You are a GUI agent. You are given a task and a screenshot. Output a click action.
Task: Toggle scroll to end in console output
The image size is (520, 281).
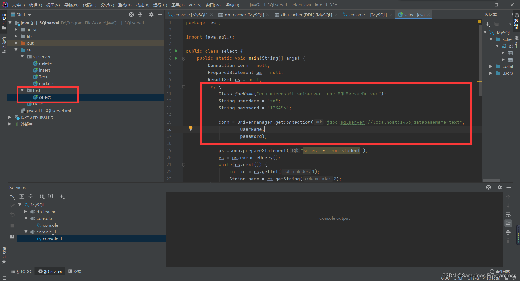coord(508,223)
